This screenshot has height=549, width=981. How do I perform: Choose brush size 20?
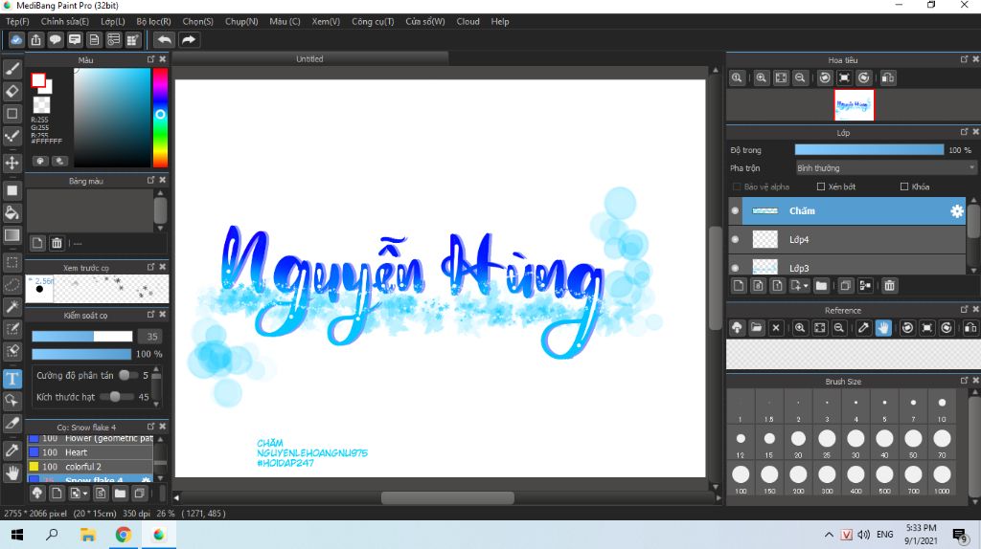pos(798,443)
